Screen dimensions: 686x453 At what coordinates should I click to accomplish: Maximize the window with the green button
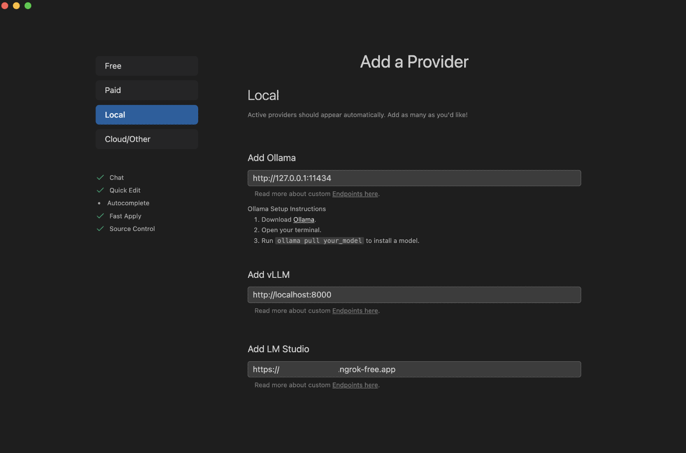28,6
